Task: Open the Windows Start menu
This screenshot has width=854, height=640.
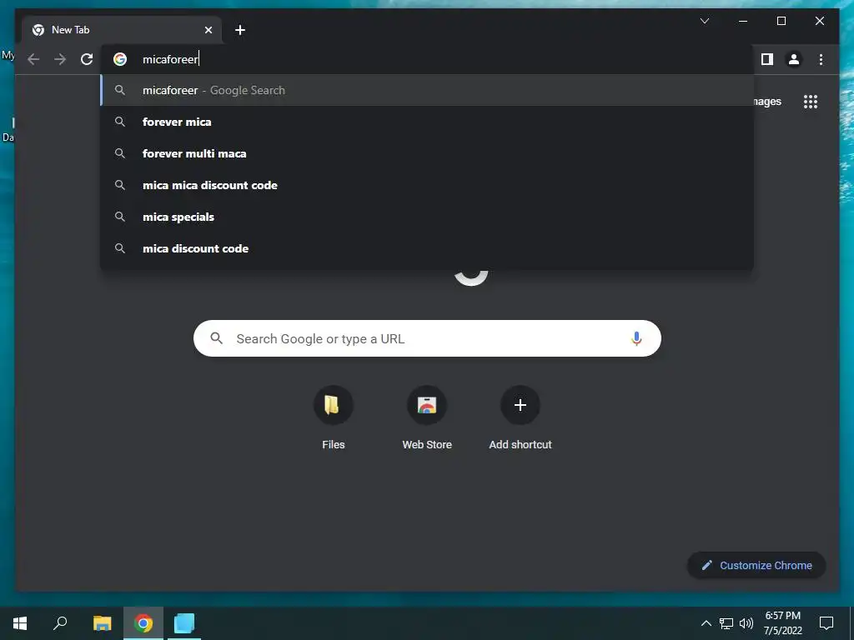Action: pos(20,623)
